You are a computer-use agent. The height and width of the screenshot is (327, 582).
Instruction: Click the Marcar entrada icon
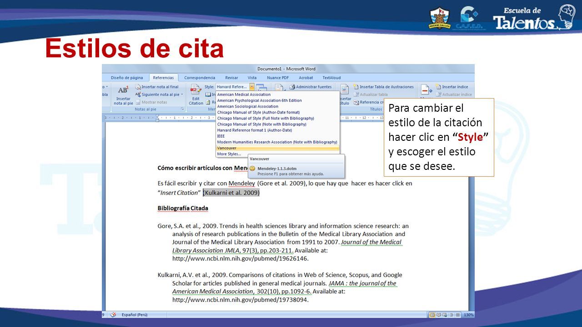(x=426, y=90)
